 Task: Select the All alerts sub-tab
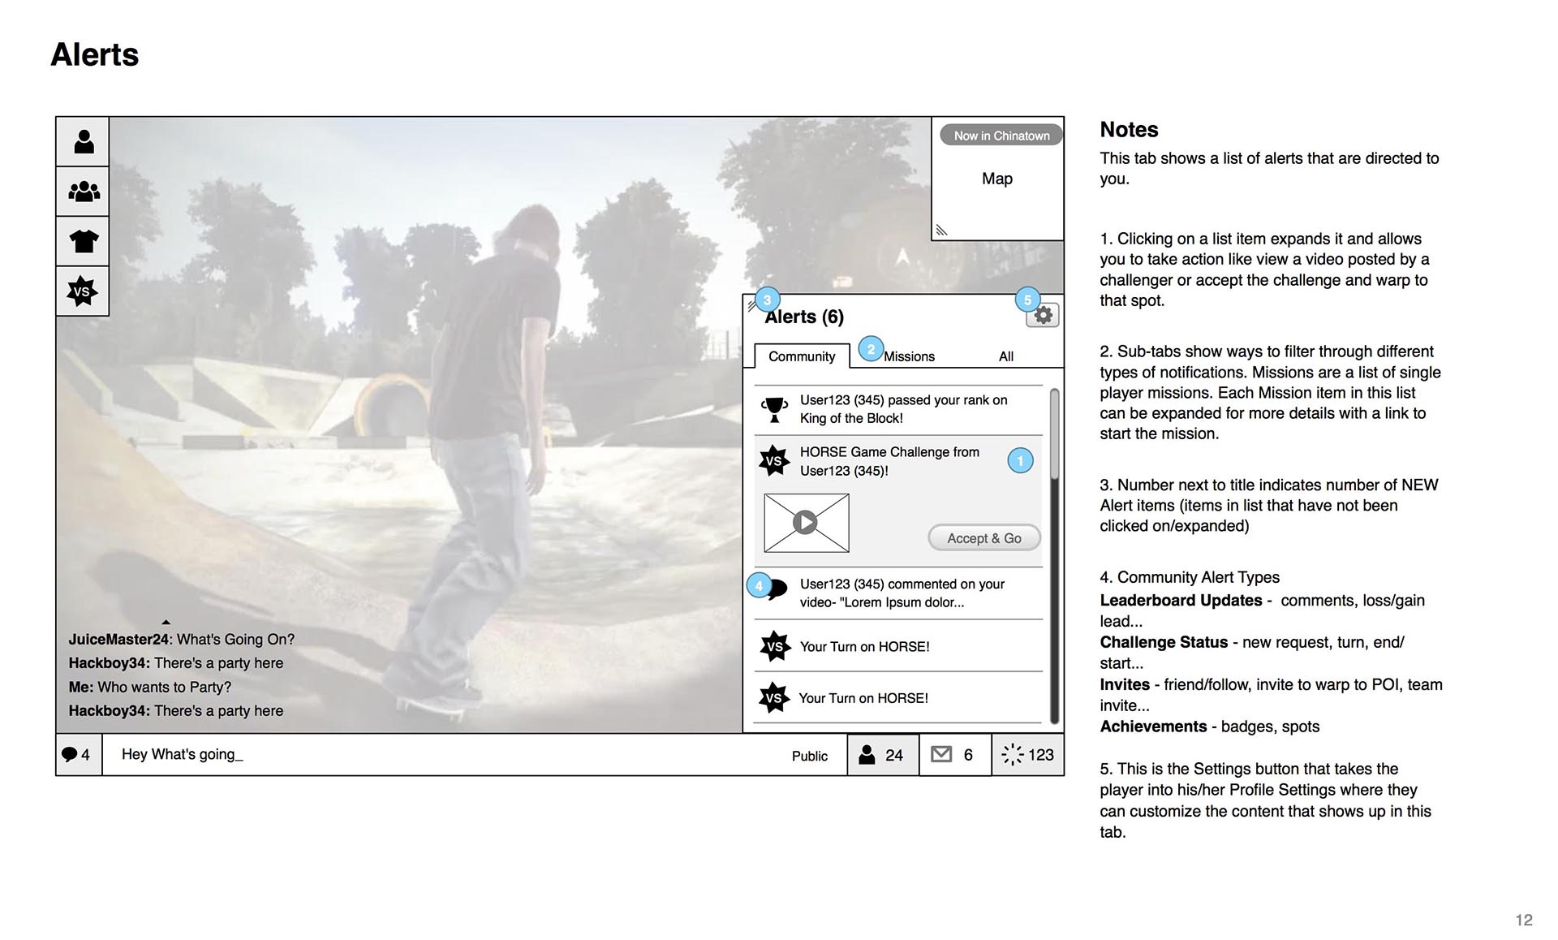(x=1006, y=356)
